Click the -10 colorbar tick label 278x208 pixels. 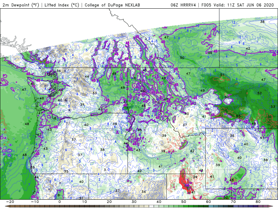[x=35, y=202]
